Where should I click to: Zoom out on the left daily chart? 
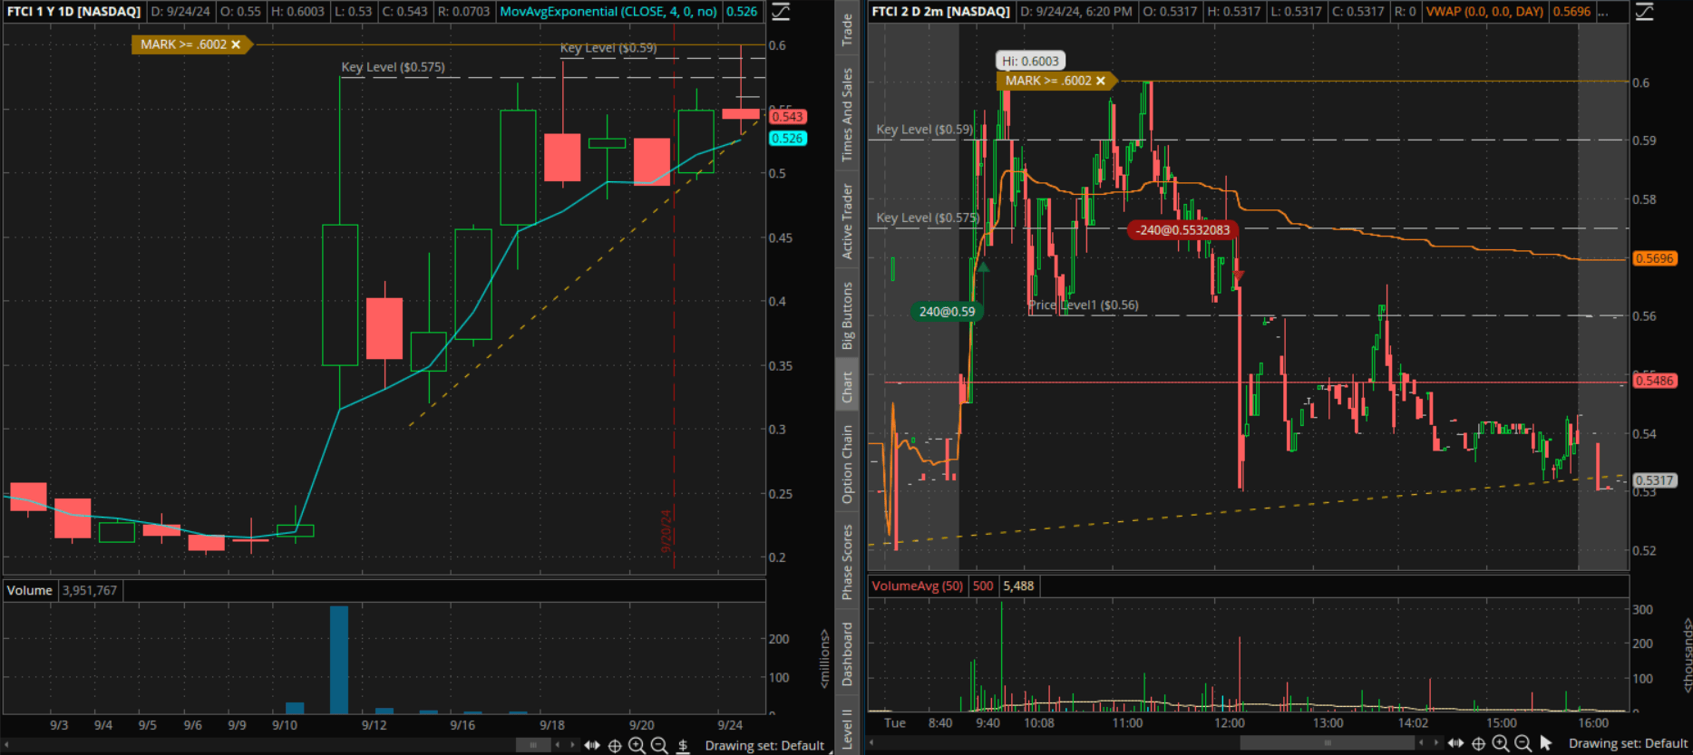[x=659, y=745]
